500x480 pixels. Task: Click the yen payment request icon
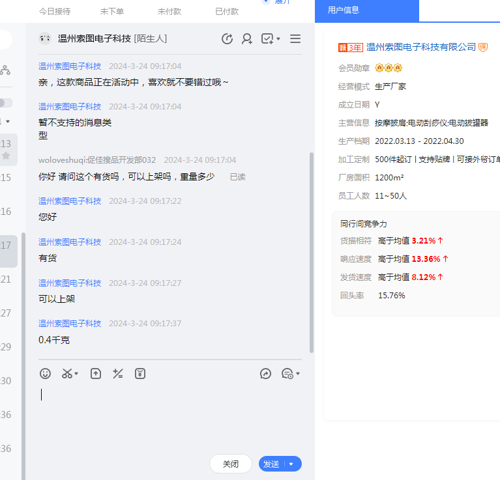point(140,374)
